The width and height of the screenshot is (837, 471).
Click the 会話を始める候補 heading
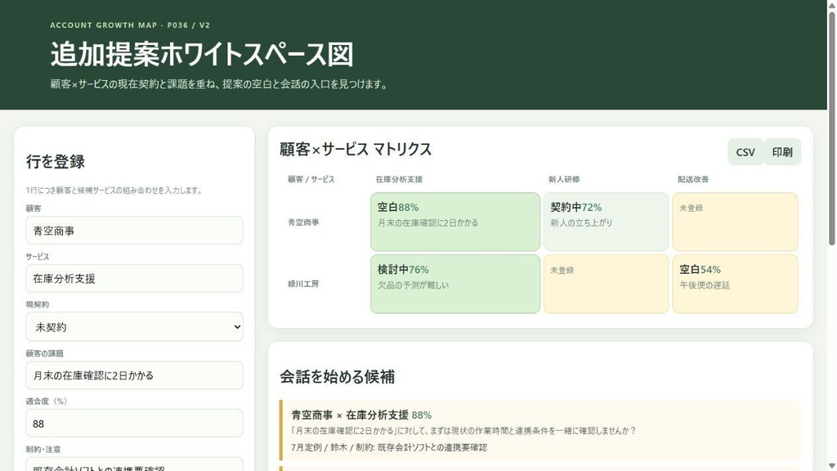[x=338, y=377]
